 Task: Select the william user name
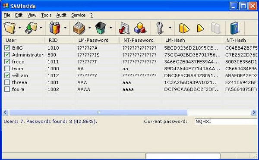(20, 75)
